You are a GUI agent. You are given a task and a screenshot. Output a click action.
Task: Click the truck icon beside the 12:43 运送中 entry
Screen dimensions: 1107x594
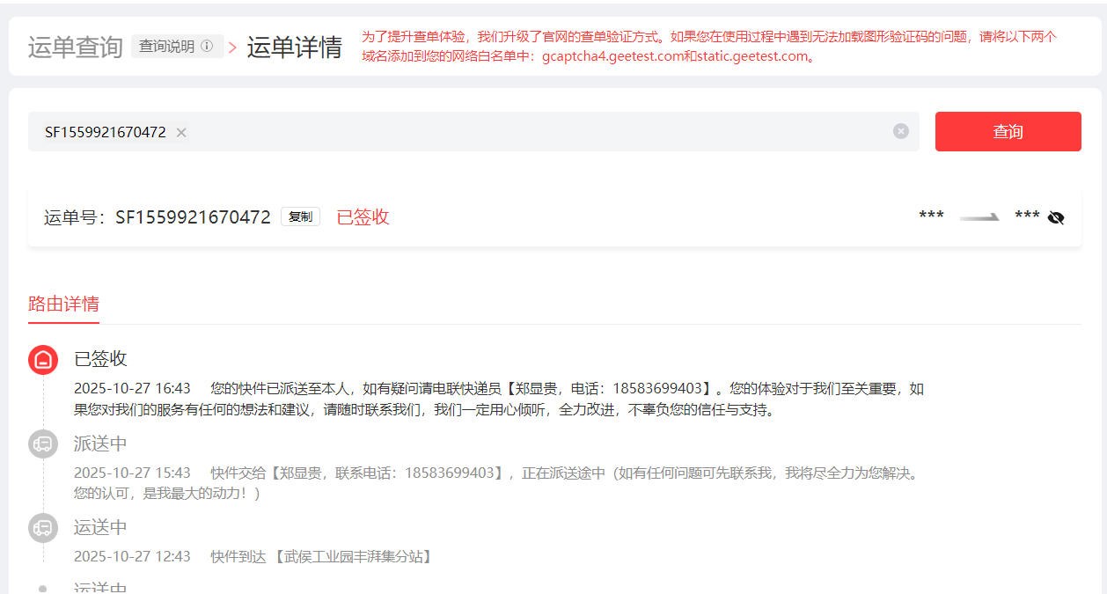coord(43,528)
